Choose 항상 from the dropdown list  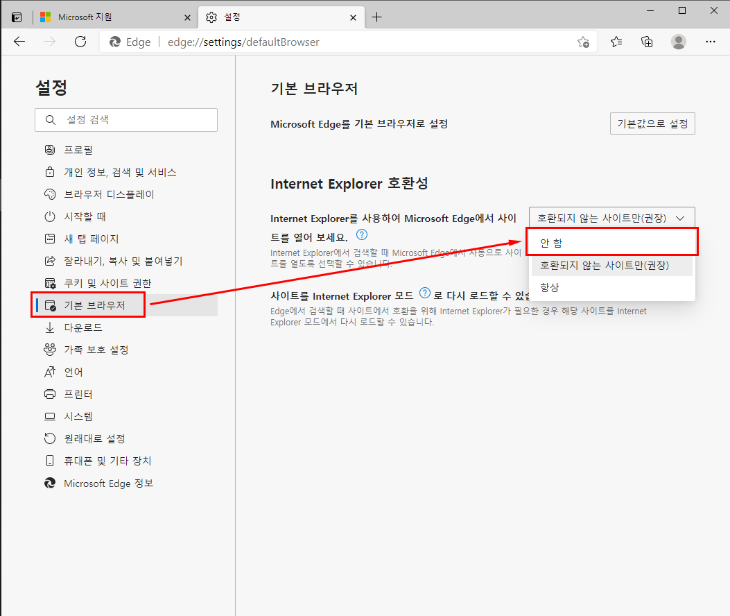[611, 287]
